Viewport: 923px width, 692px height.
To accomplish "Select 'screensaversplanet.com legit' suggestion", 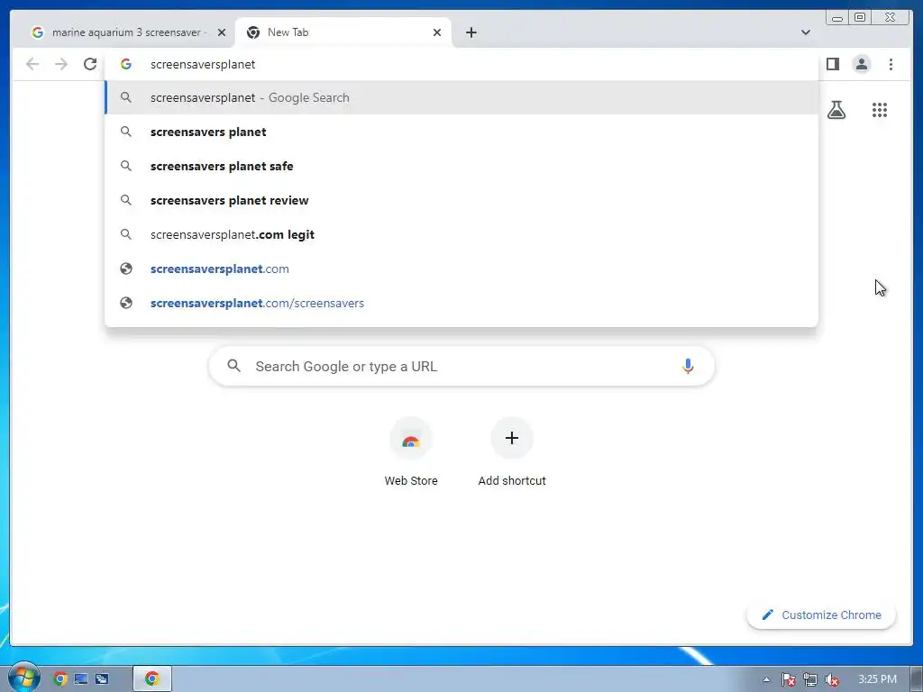I will point(461,234).
